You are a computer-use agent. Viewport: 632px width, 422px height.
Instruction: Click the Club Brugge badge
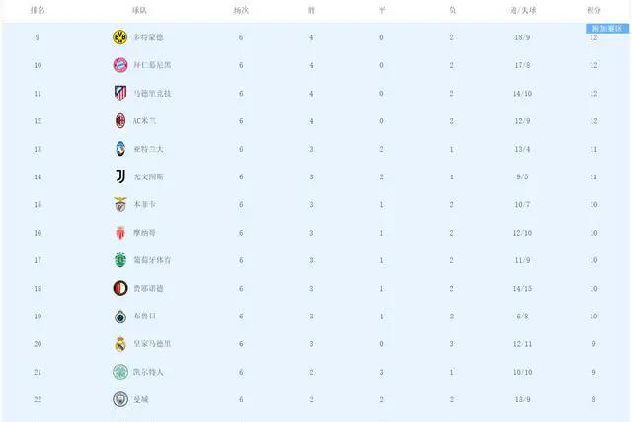coord(120,316)
